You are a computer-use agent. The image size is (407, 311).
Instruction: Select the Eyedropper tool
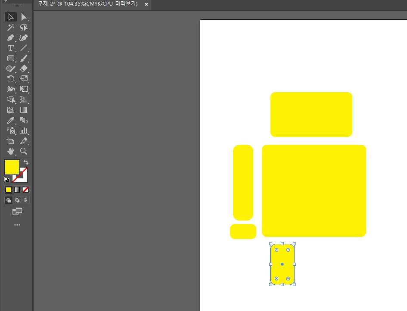pyautogui.click(x=11, y=120)
